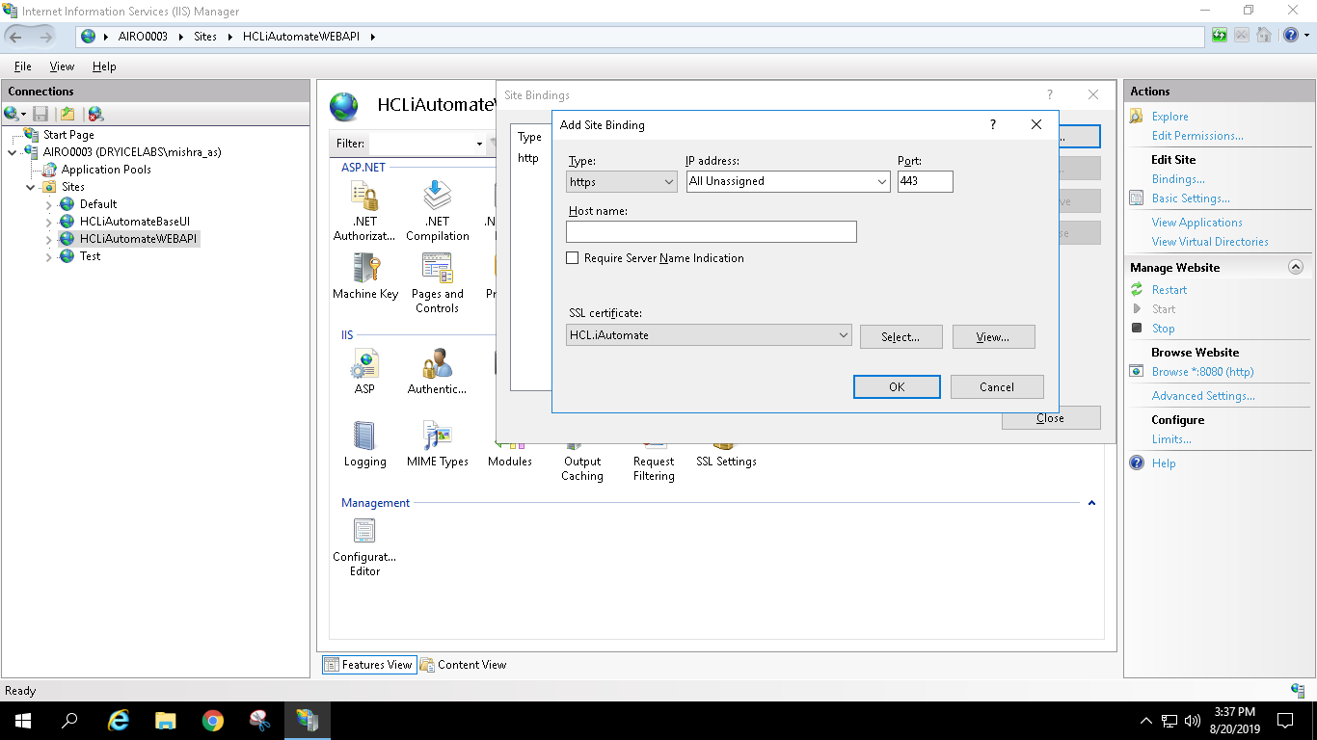Click the Save icon in Connections toolbar
The image size is (1317, 740).
pyautogui.click(x=40, y=114)
